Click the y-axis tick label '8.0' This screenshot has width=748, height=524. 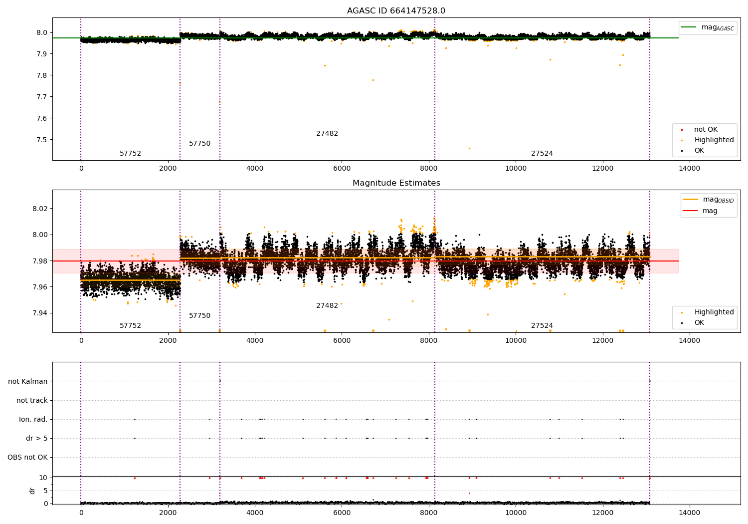pos(41,32)
